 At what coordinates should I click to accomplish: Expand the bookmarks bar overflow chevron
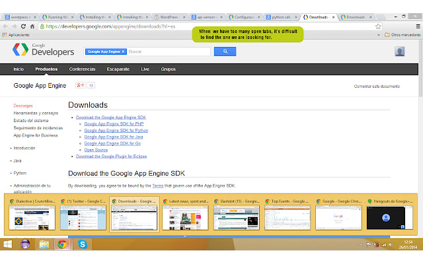pyautogui.click(x=379, y=35)
